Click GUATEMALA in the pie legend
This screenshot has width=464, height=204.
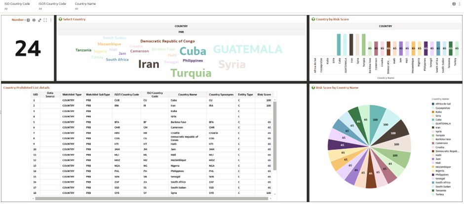click(x=443, y=123)
